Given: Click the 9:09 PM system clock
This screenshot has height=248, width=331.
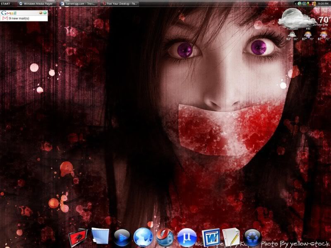Looking at the screenshot, I should (323, 4).
